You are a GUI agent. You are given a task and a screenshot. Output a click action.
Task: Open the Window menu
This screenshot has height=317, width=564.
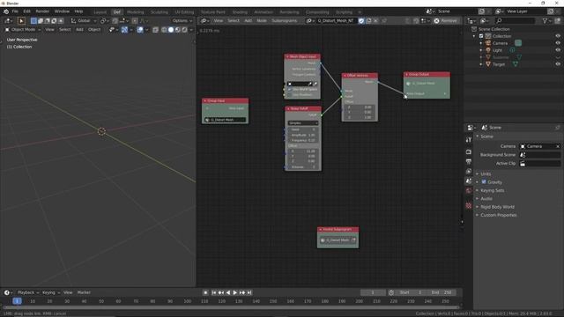62,11
